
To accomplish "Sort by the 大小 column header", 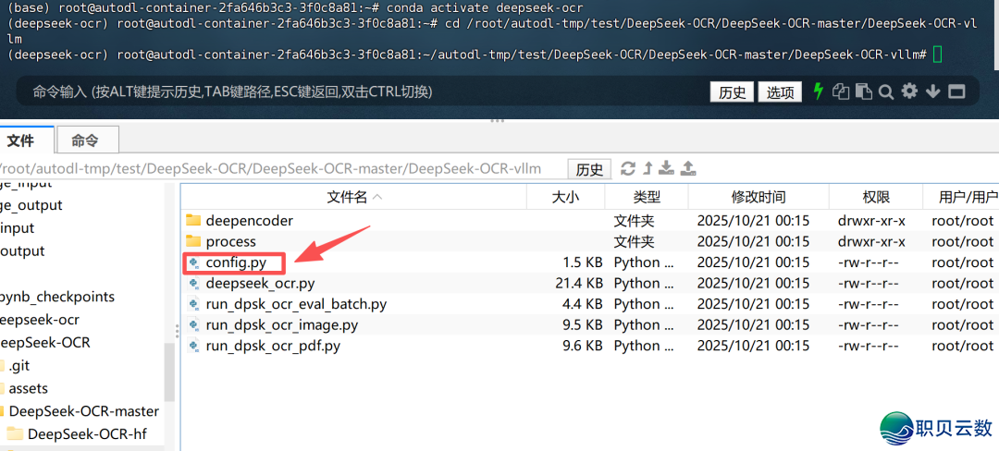I will (x=565, y=197).
